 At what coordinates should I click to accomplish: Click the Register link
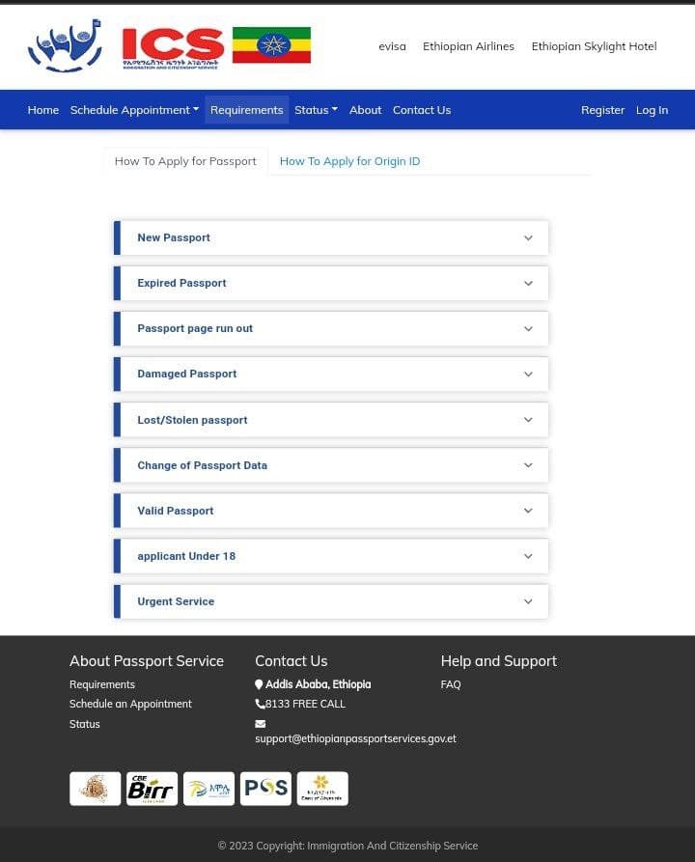[x=602, y=110]
